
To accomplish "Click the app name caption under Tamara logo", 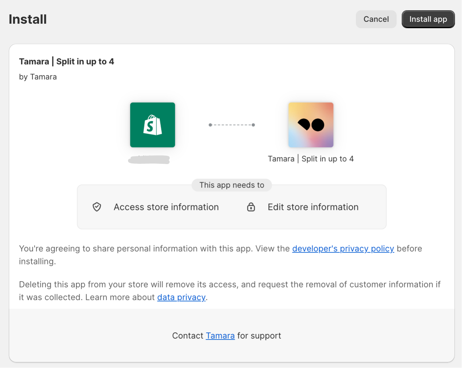I will coord(311,159).
